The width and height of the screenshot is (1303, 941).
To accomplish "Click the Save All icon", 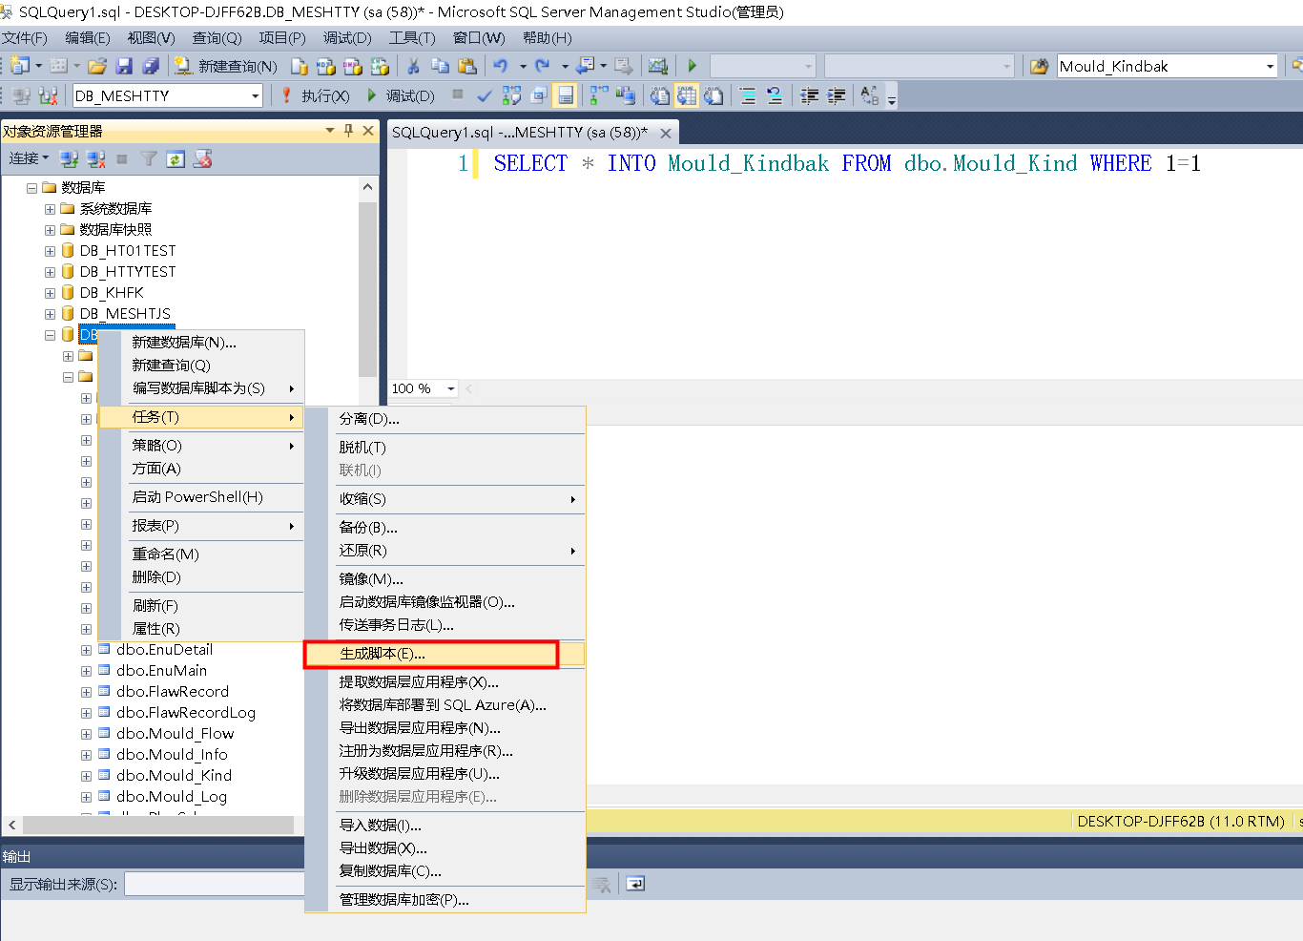I will 151,66.
